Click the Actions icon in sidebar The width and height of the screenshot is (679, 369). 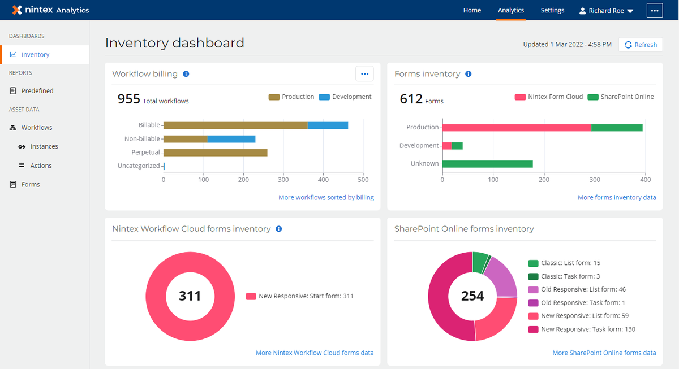22,166
